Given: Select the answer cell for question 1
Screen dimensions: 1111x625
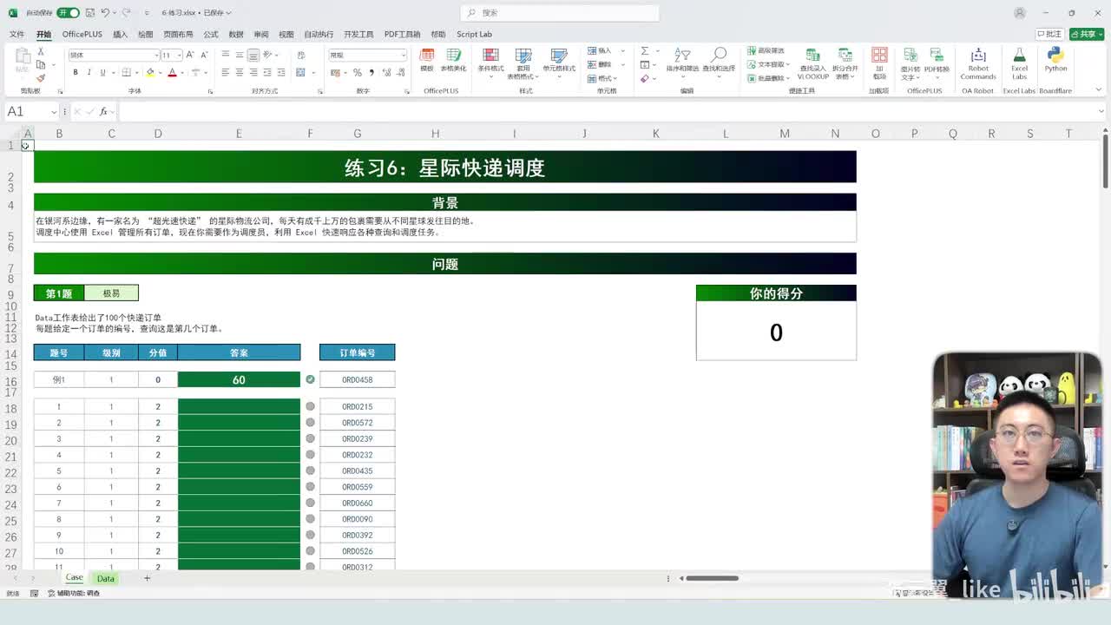Looking at the screenshot, I should (239, 406).
